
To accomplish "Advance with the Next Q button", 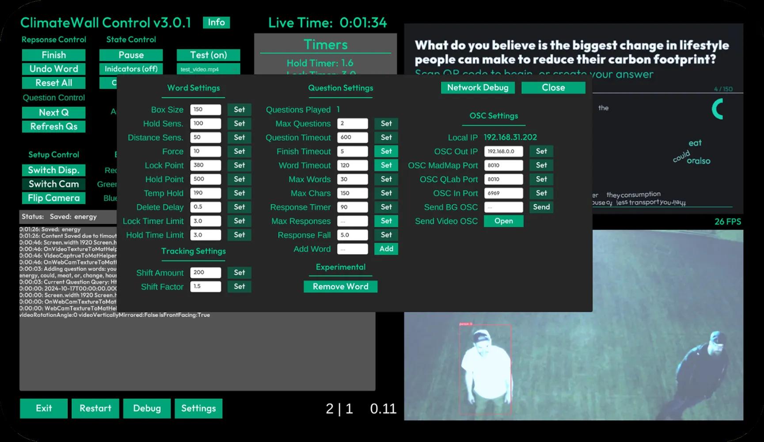I will (53, 113).
